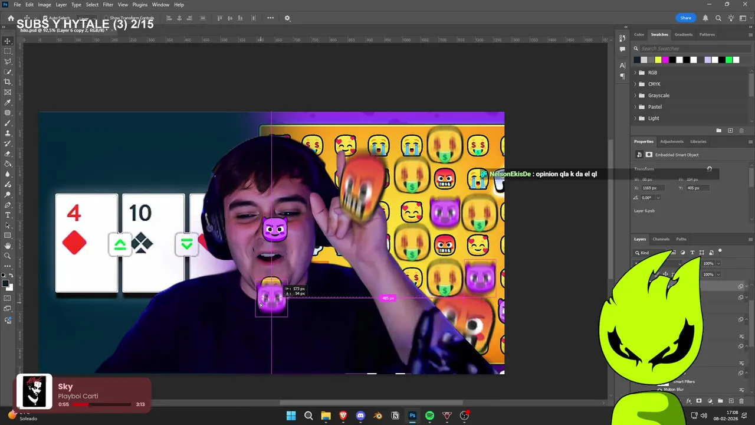Open the Character panel icon

coord(622,66)
